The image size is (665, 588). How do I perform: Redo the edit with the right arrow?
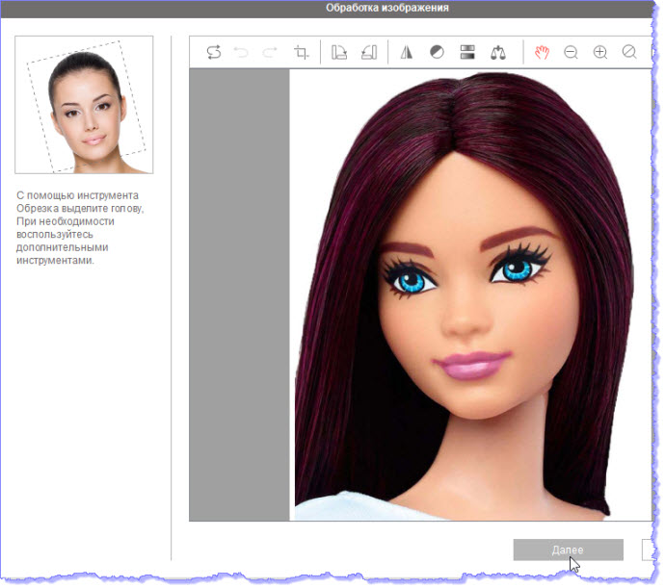[270, 52]
